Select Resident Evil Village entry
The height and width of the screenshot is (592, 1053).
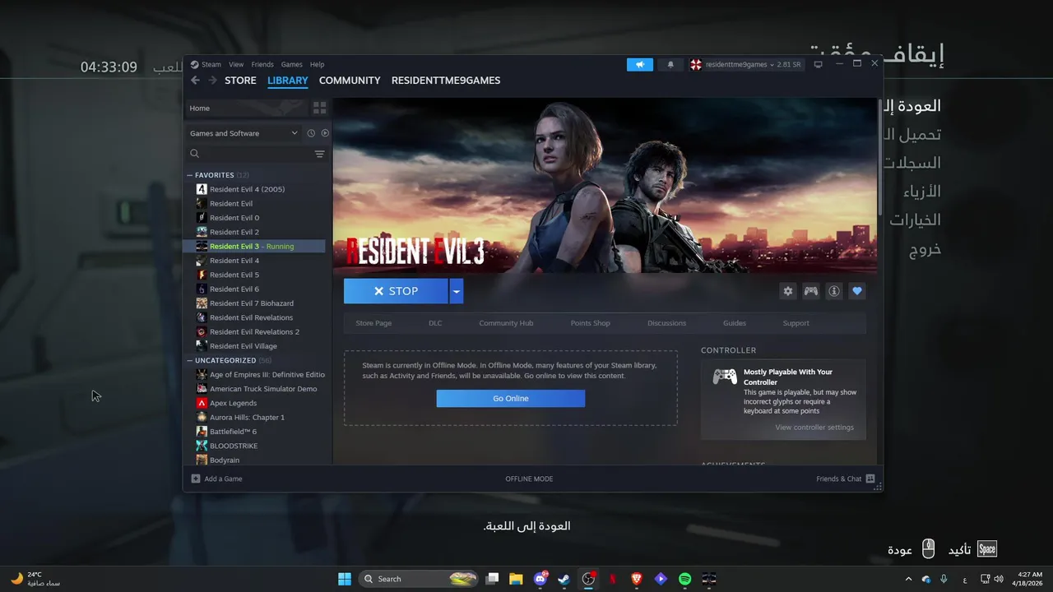coord(255,346)
